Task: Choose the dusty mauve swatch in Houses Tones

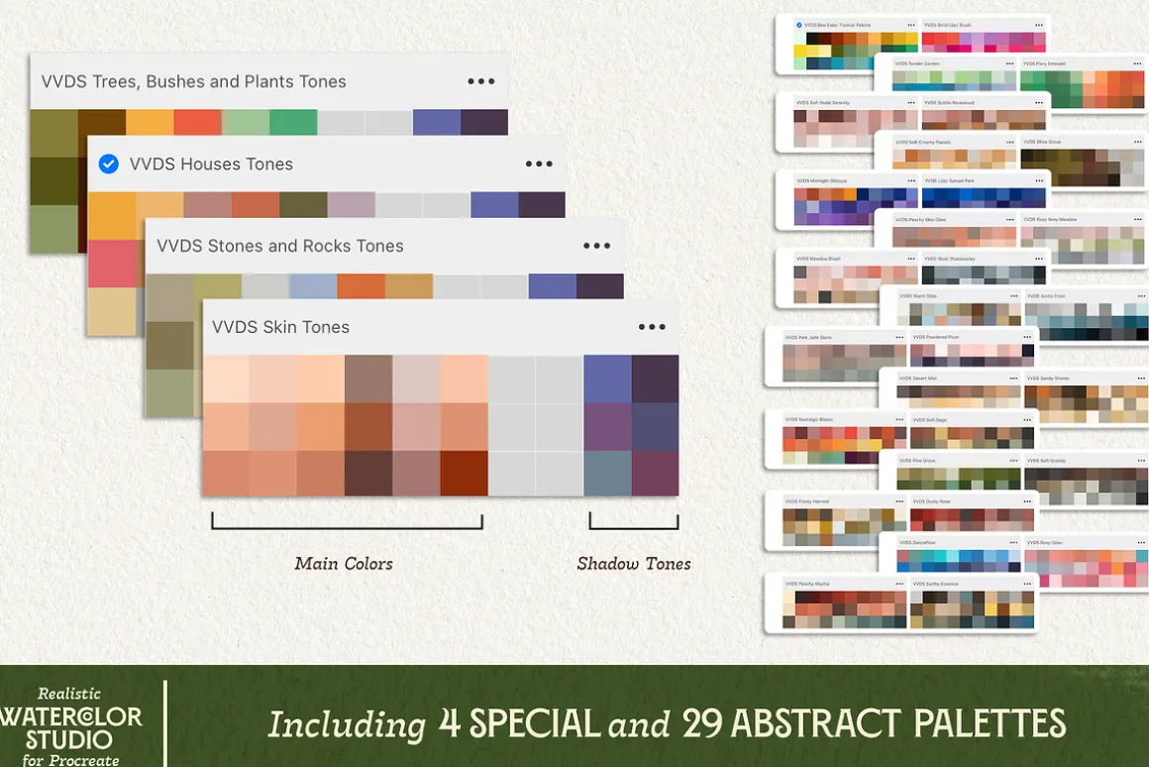Action: (351, 204)
